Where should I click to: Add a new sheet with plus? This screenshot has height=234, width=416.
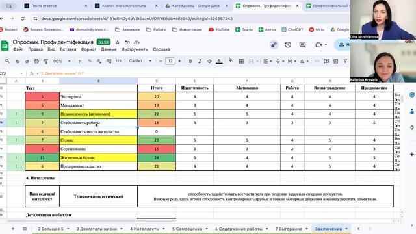point(13,229)
